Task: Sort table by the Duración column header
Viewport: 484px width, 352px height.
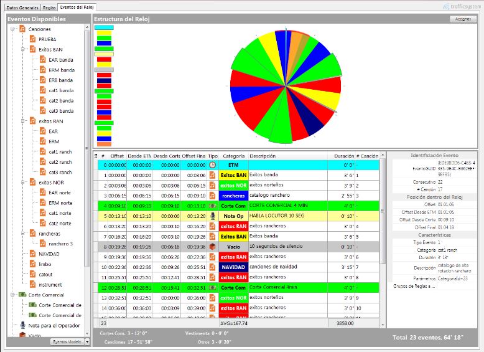Action: tap(343, 155)
